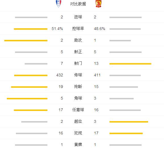Click the 任意球 row label

[x=78, y=110]
